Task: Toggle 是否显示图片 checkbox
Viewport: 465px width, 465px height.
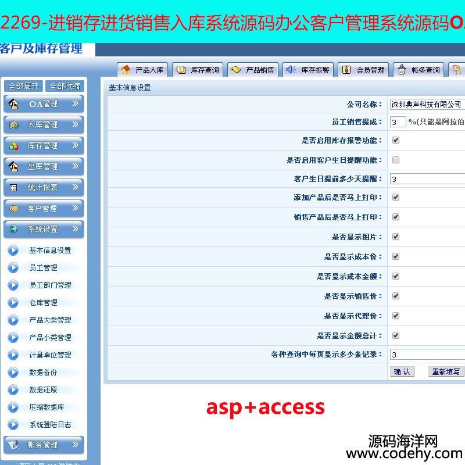Action: 396,237
